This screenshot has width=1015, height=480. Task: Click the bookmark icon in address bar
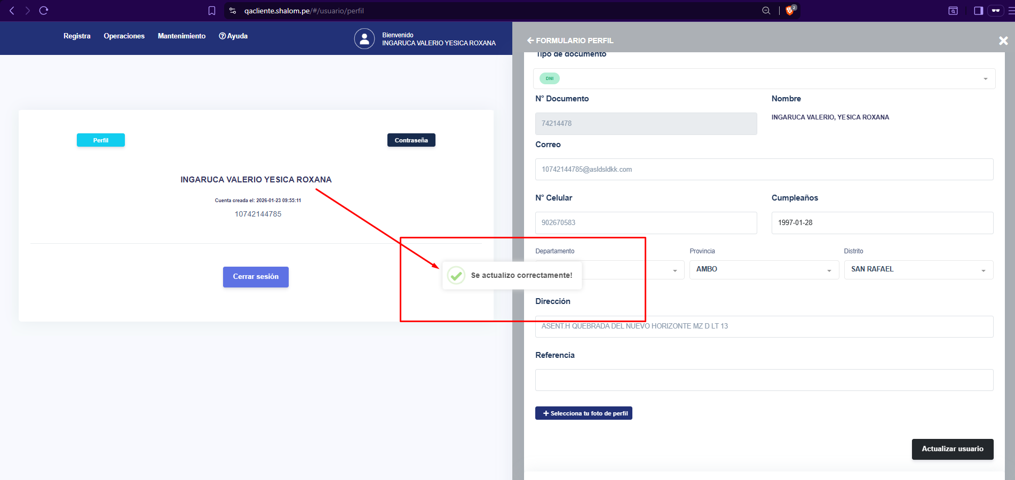point(212,11)
